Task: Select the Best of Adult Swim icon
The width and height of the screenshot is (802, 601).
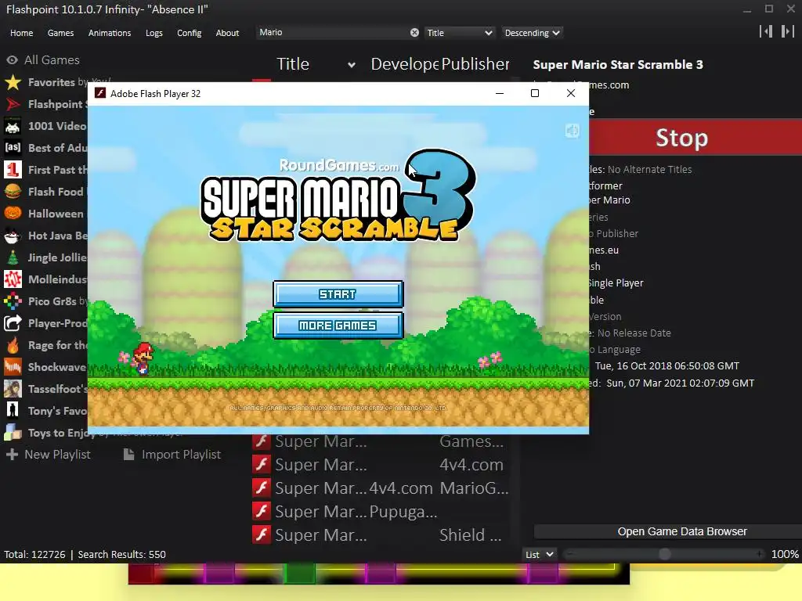Action: point(13,148)
